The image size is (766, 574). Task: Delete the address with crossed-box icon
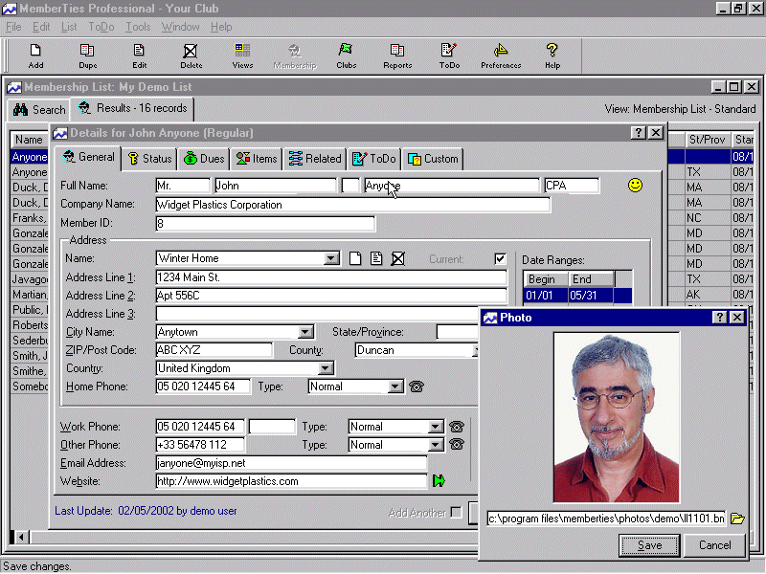[398, 258]
